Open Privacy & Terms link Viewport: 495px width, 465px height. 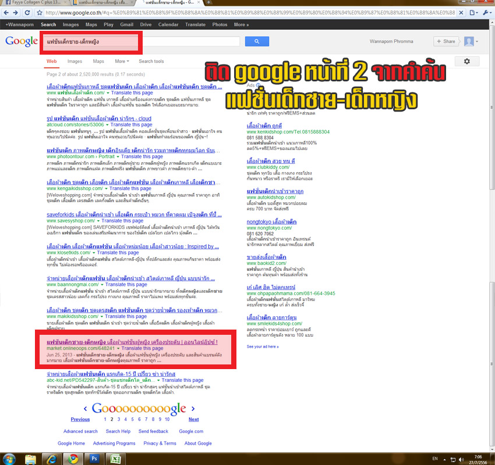(x=160, y=443)
